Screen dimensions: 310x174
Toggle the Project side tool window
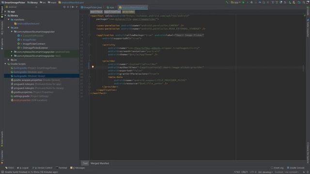click(2, 12)
